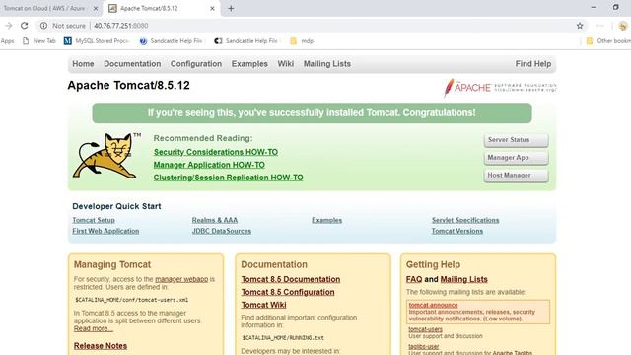Reload the page with the refresh icon
Image resolution: width=631 pixels, height=355 pixels.
point(24,26)
